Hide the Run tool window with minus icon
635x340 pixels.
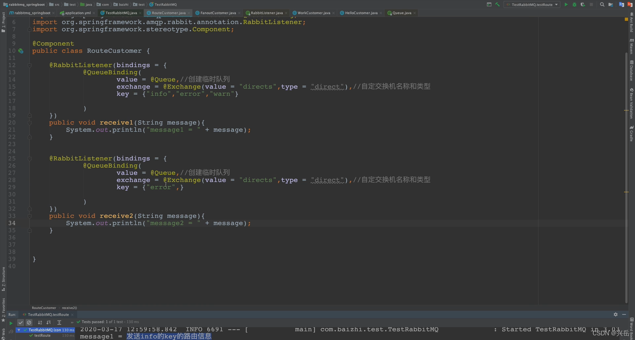point(624,315)
